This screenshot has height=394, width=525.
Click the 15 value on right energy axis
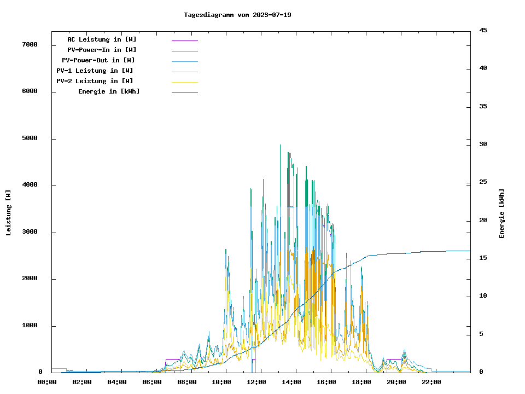(x=483, y=258)
